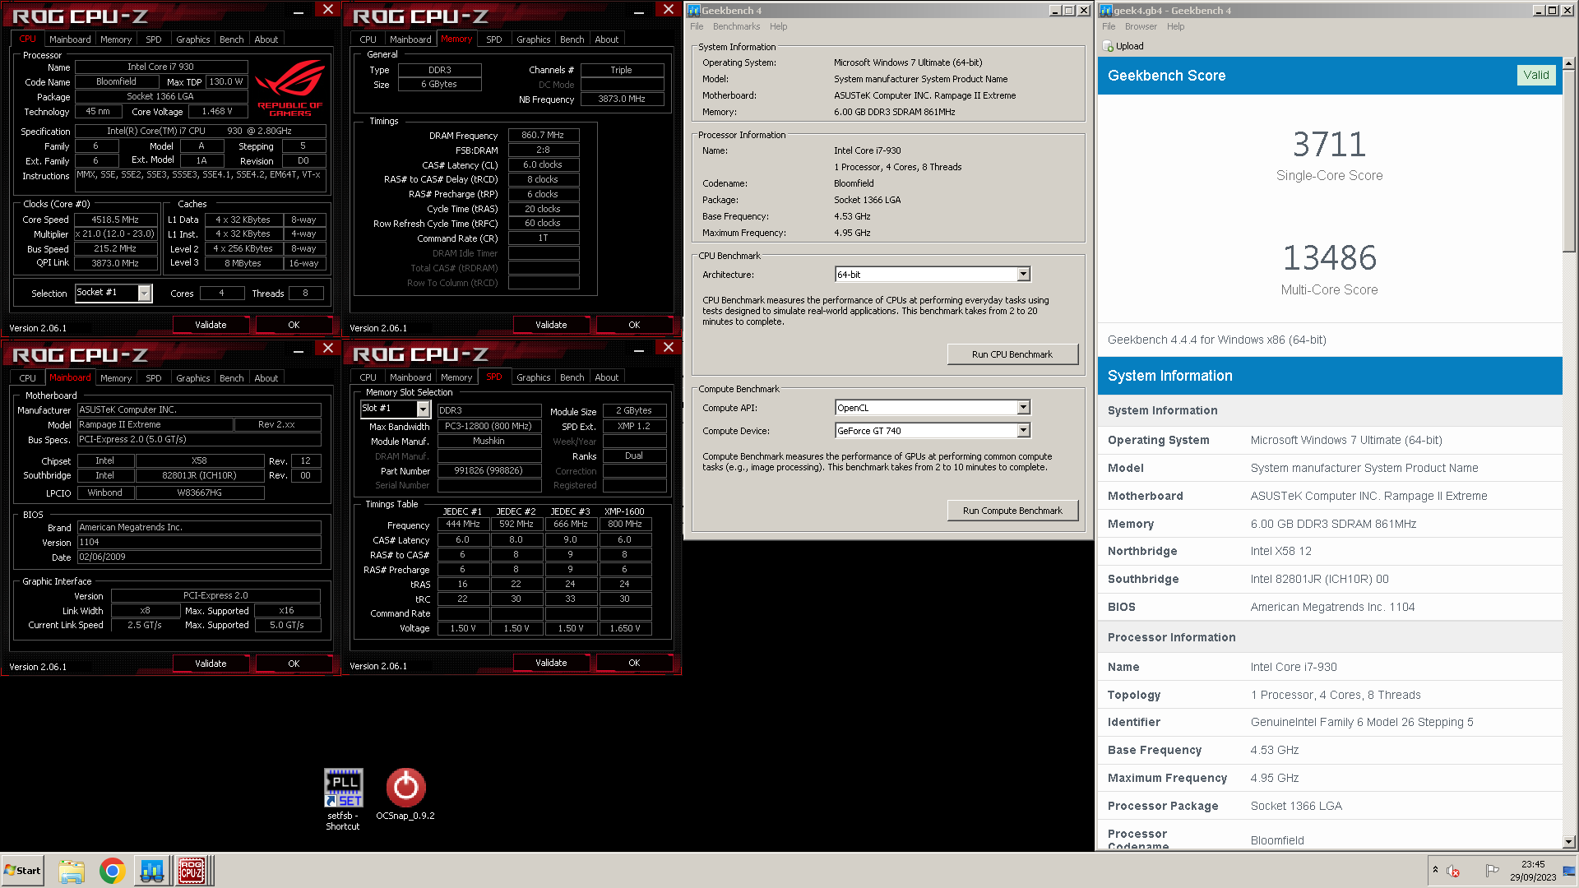Screen dimensions: 1579x888
Task: Click the Model field Rampage II Extreme
Action: pyautogui.click(x=155, y=424)
